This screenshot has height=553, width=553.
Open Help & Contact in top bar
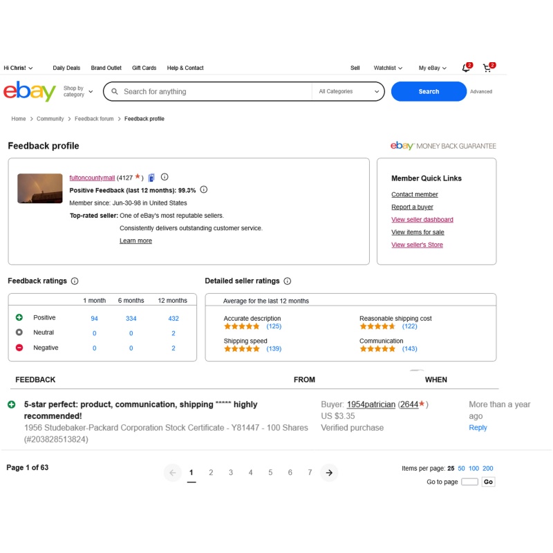pyautogui.click(x=185, y=68)
